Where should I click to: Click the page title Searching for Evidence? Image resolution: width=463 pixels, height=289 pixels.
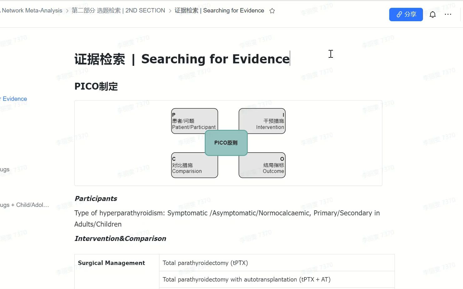click(182, 59)
